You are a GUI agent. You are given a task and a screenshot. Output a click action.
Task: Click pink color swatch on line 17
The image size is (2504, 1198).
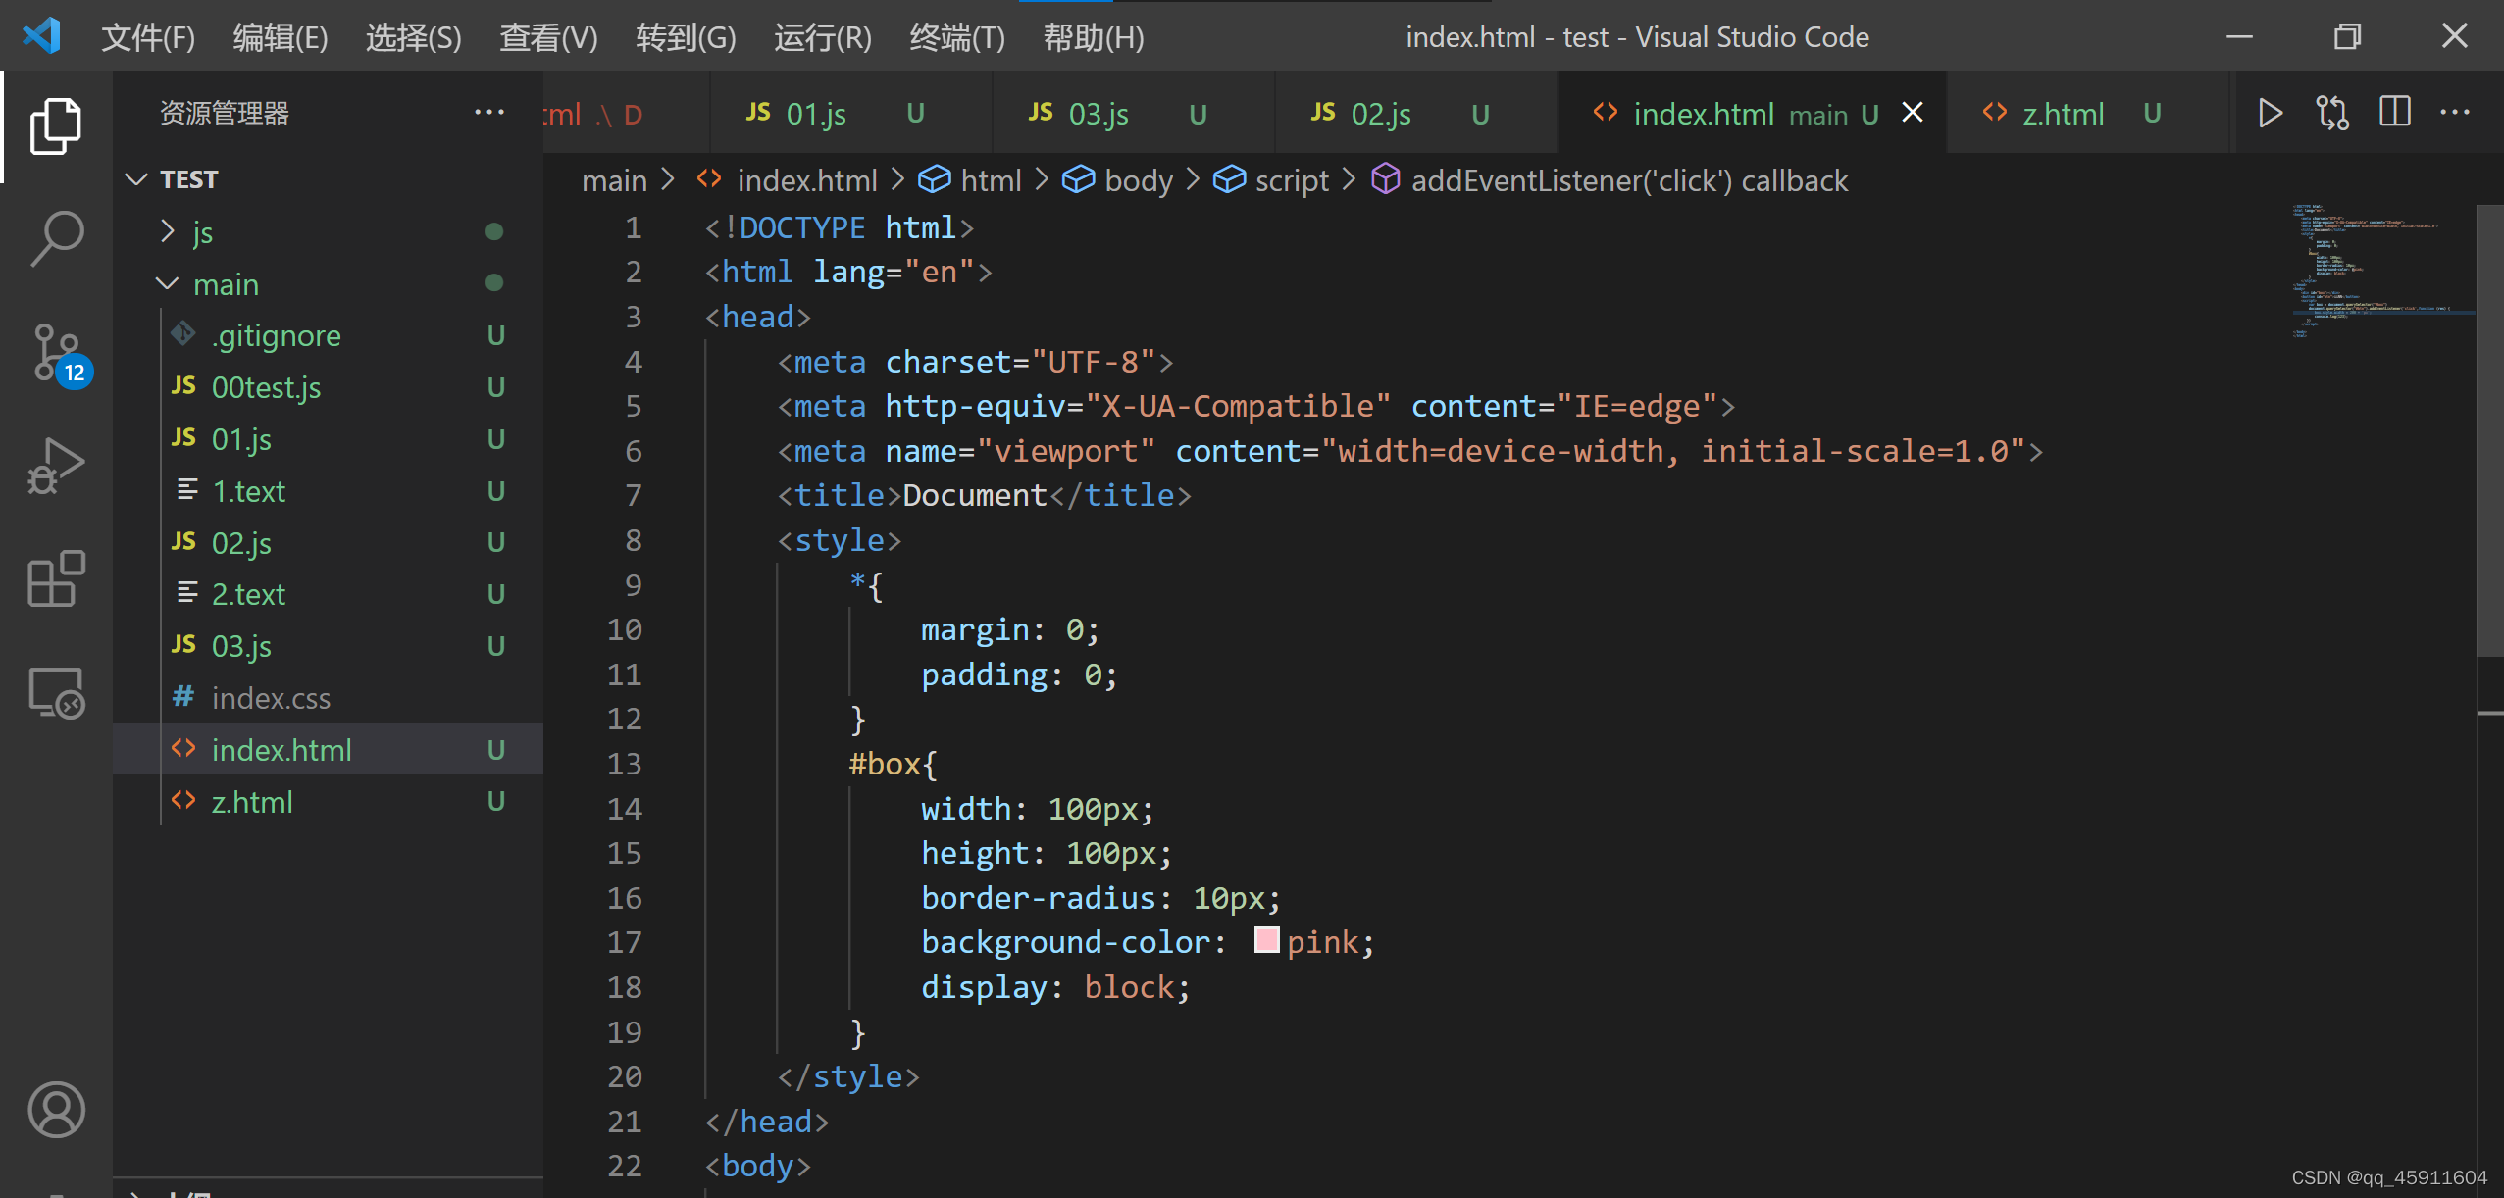[x=1266, y=941]
